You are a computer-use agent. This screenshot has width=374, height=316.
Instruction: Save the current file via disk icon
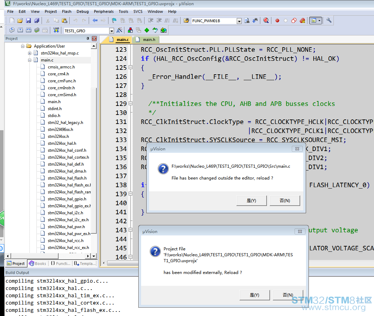28,20
